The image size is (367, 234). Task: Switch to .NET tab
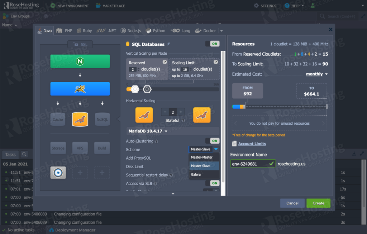(x=106, y=31)
